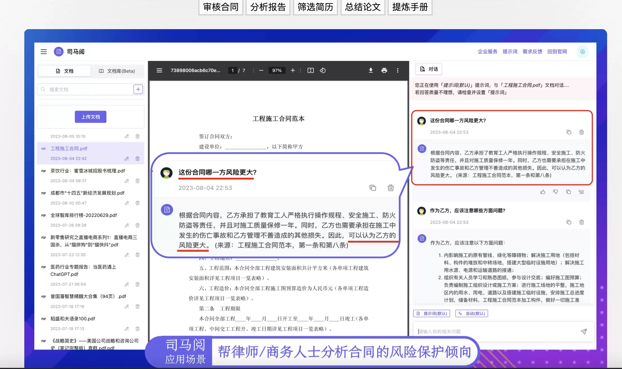The height and width of the screenshot is (369, 622).
Task: Open 工程施工合同.pdf in document list
Action: coord(69,148)
